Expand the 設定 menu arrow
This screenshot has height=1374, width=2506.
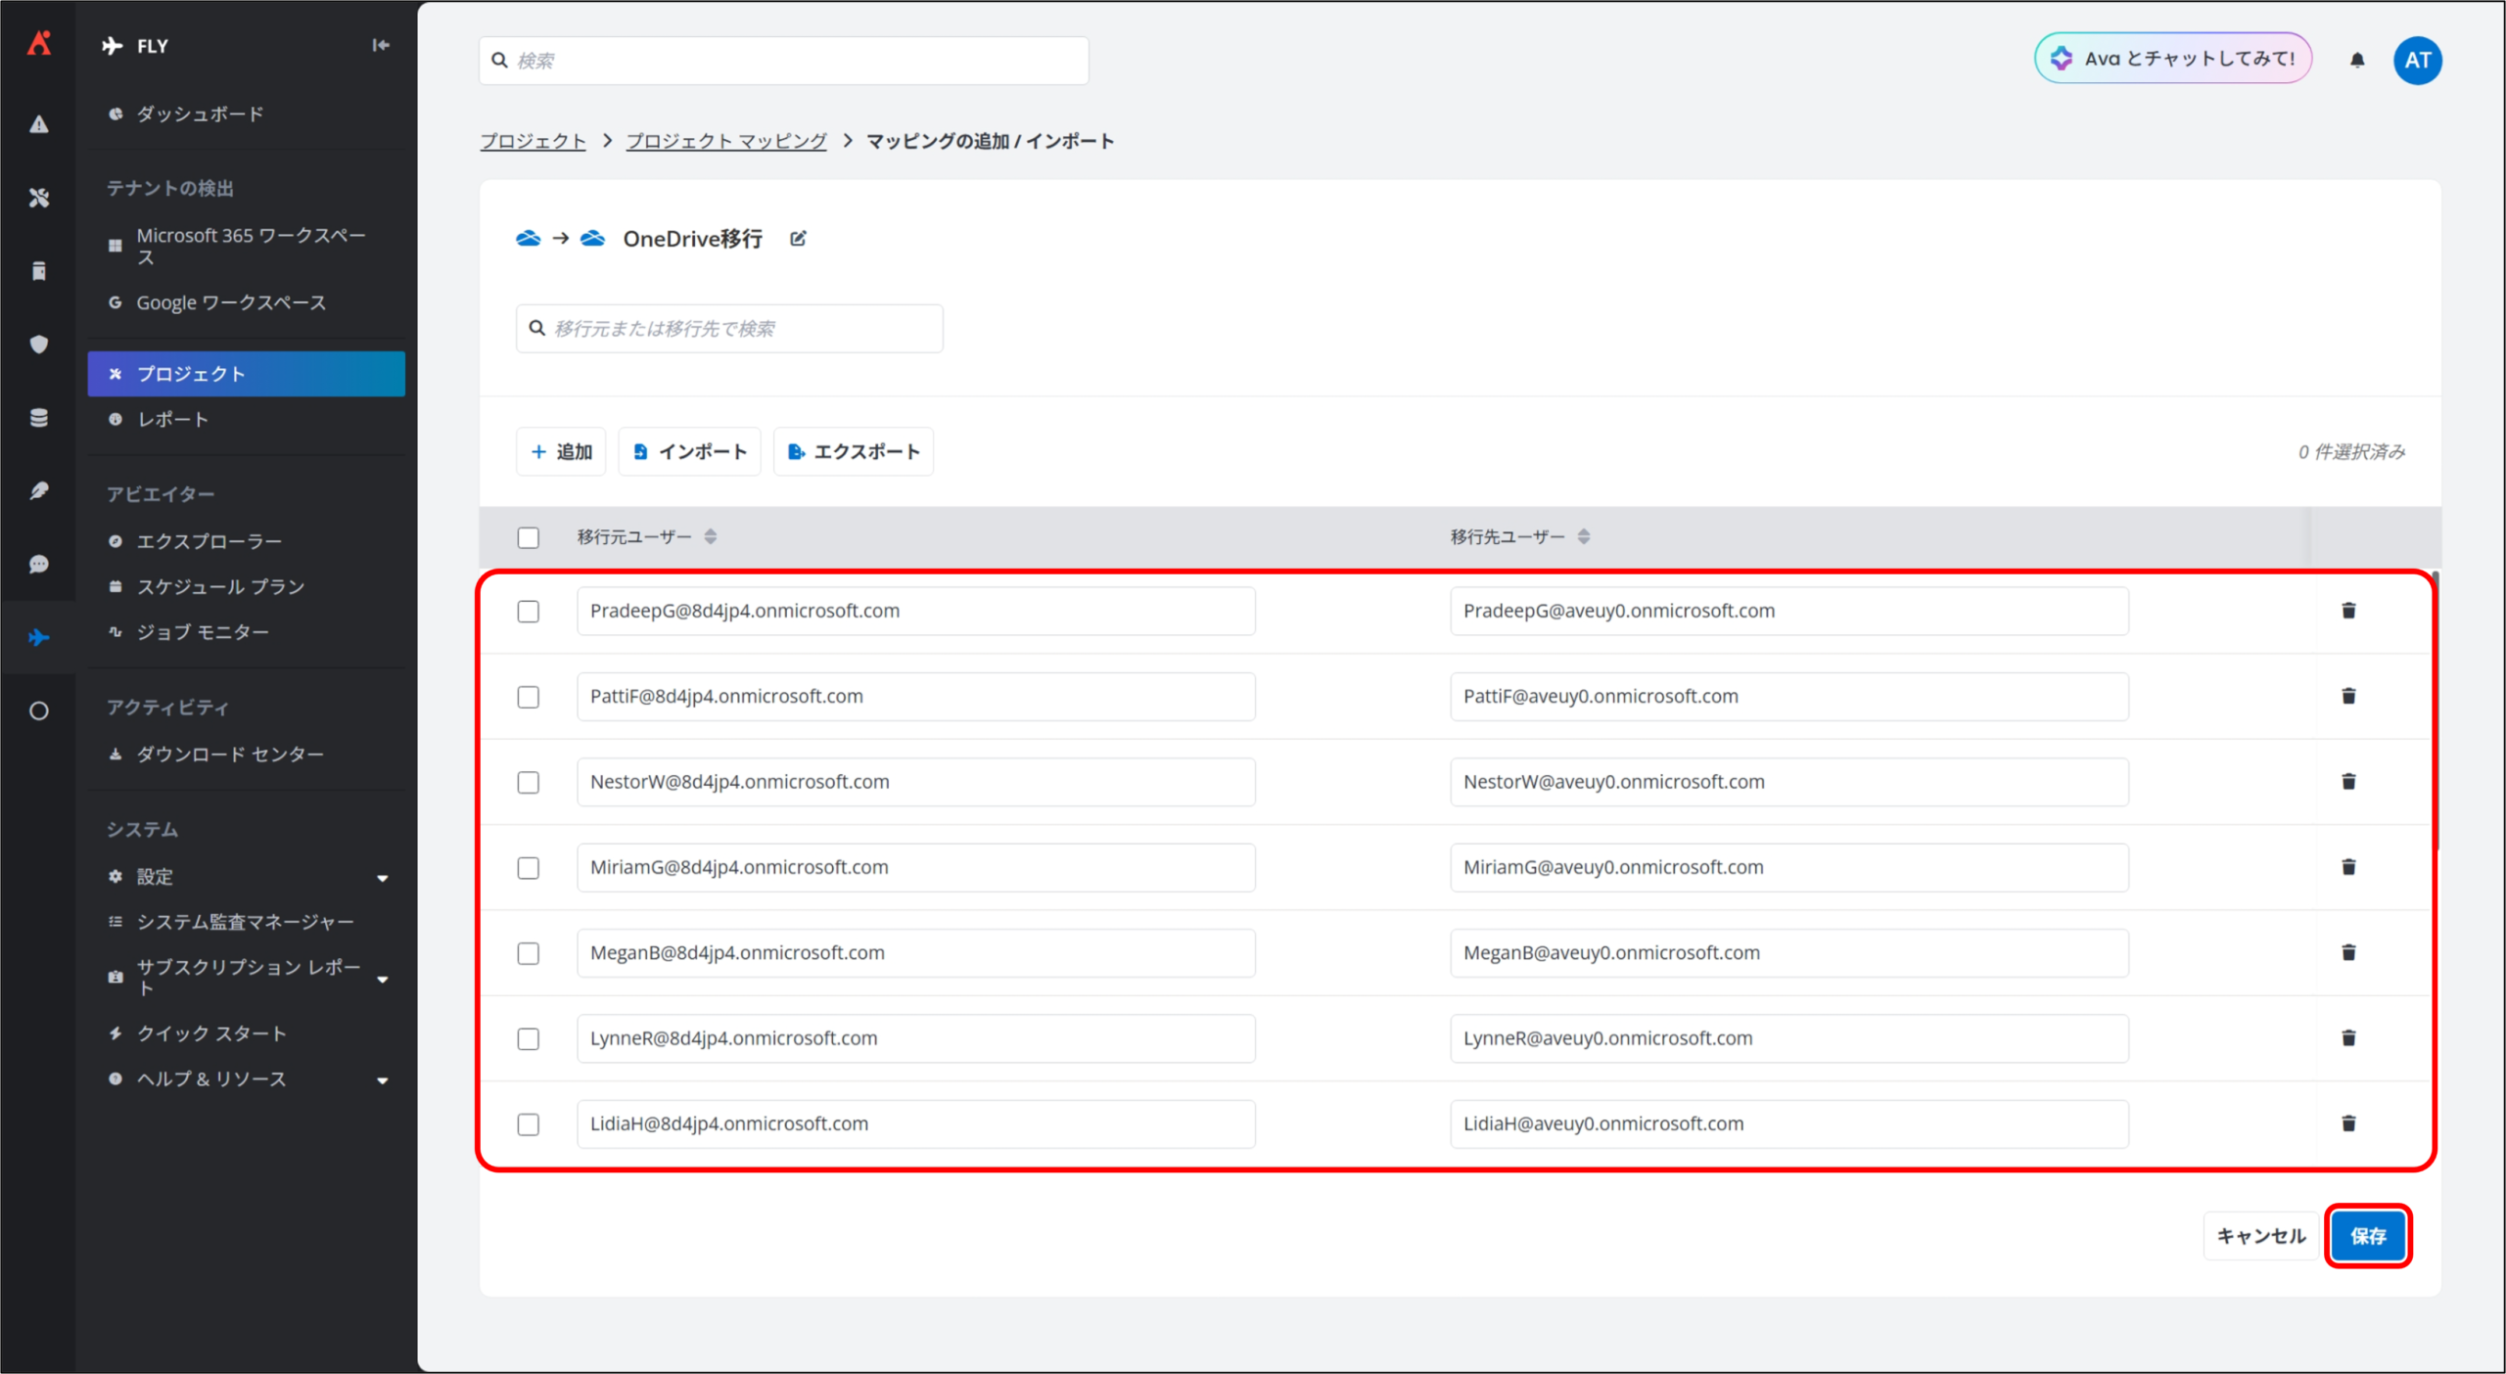pos(383,878)
